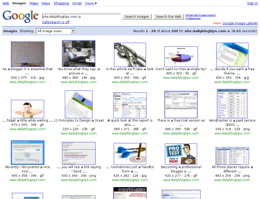Click '500 x 375 - 31k - jpg' size text
Image resolution: width=260 pixels, height=199 pixels.
(28, 77)
